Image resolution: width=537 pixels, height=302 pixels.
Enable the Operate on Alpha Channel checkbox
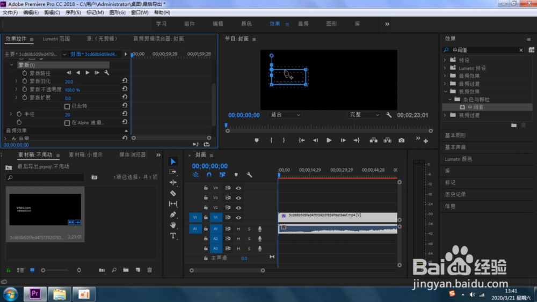click(x=67, y=123)
